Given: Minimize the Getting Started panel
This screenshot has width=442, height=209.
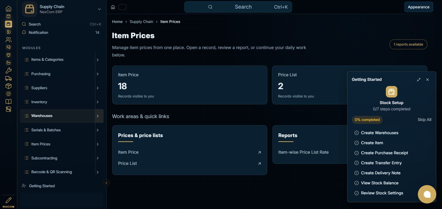Looking at the screenshot, I should point(419,79).
